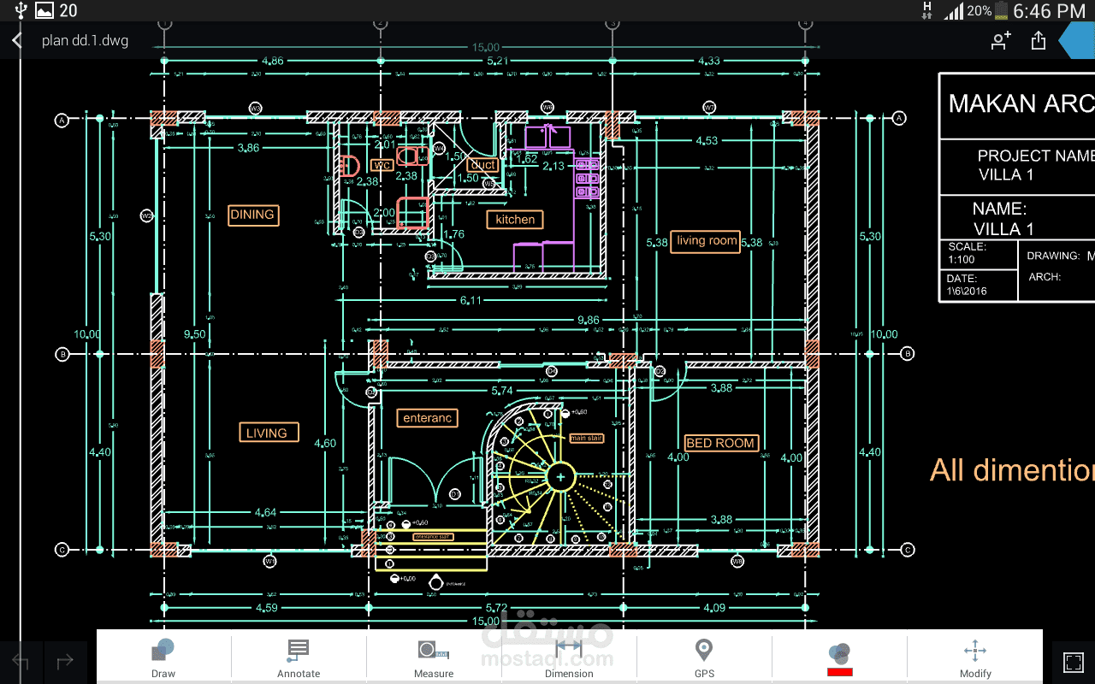Undo the last action with left arrow

21,662
